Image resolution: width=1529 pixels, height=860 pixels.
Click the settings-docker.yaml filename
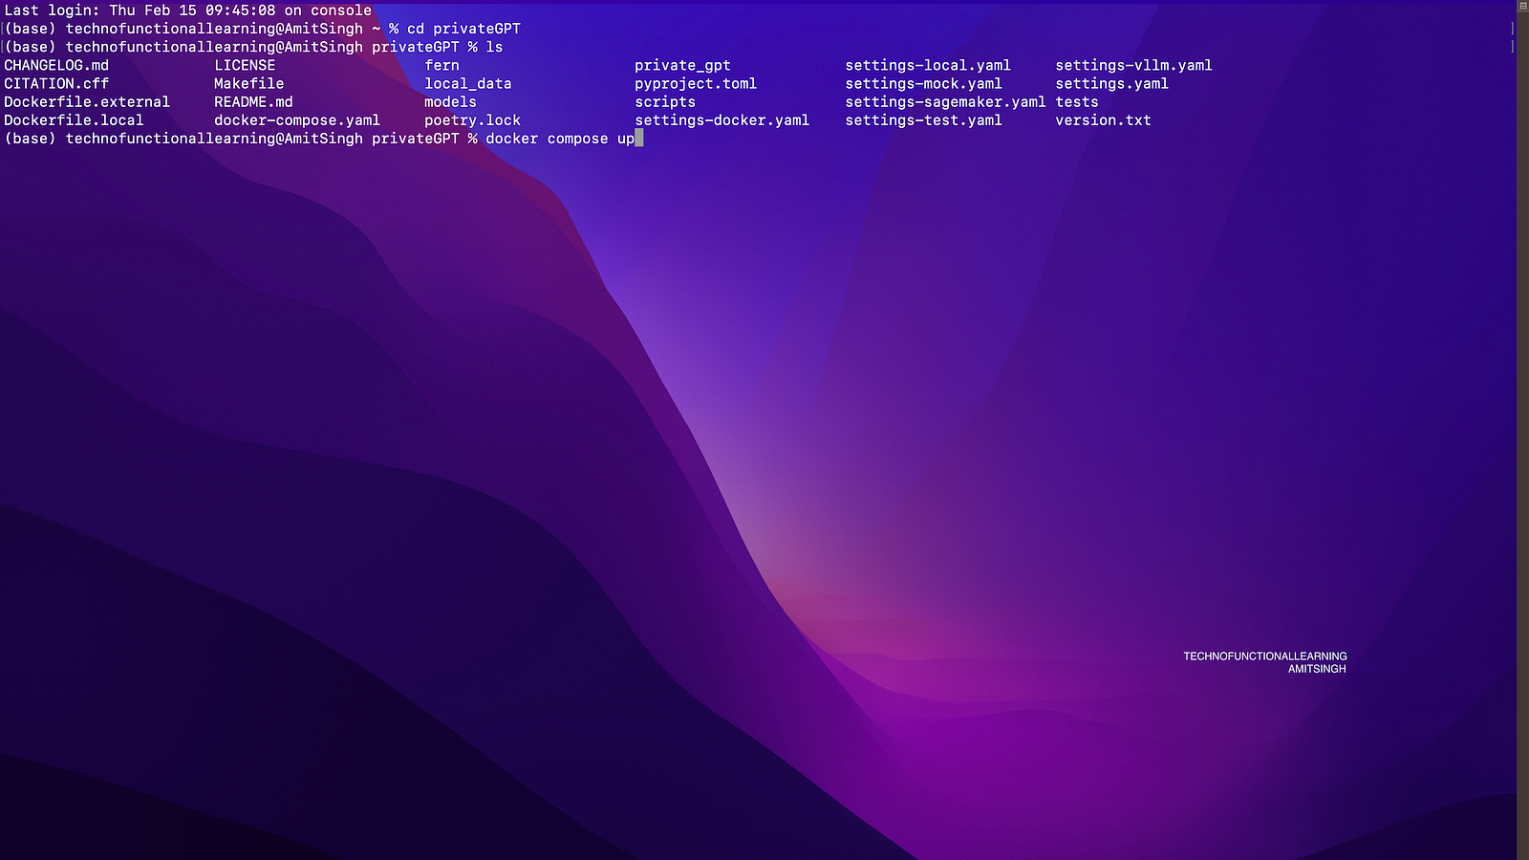(x=721, y=120)
